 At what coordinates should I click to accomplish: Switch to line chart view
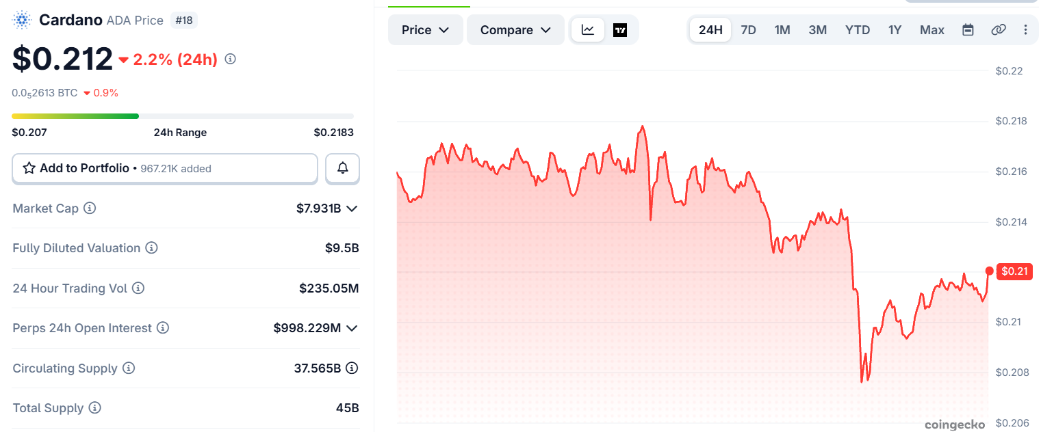click(x=588, y=30)
